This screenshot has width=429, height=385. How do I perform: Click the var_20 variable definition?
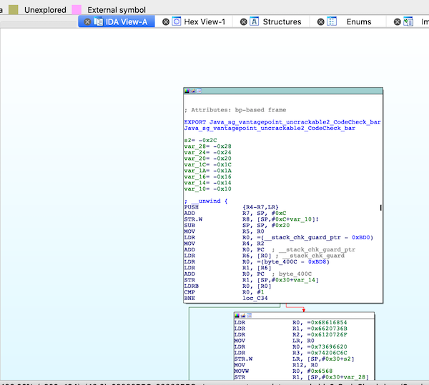click(207, 159)
